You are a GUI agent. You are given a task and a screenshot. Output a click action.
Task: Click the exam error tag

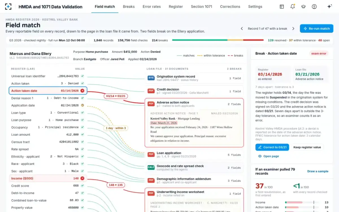click(319, 53)
